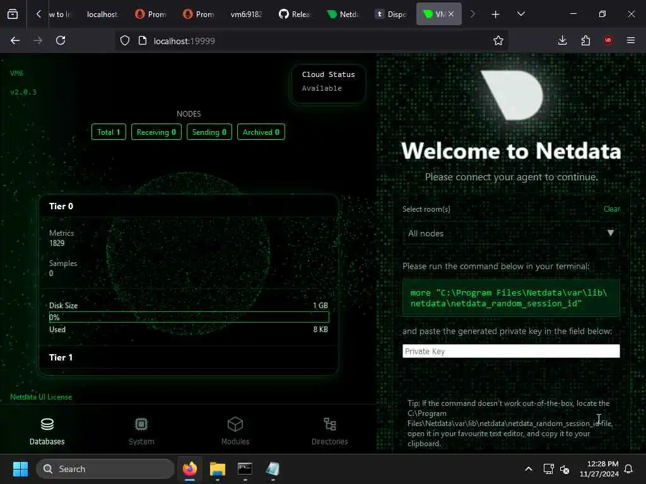Open the volume muted tray icon
The image size is (646, 484).
[565, 469]
